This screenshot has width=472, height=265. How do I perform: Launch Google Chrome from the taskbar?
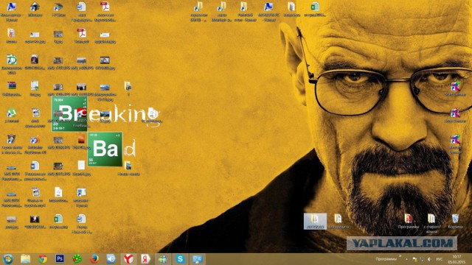[x=43, y=258]
